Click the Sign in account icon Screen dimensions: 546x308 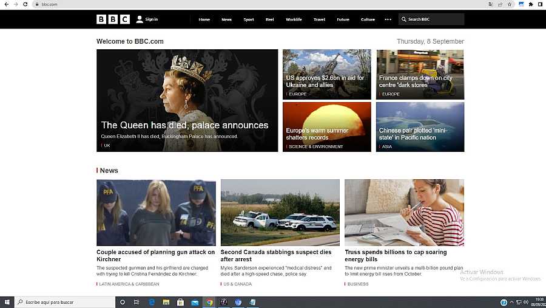click(140, 19)
